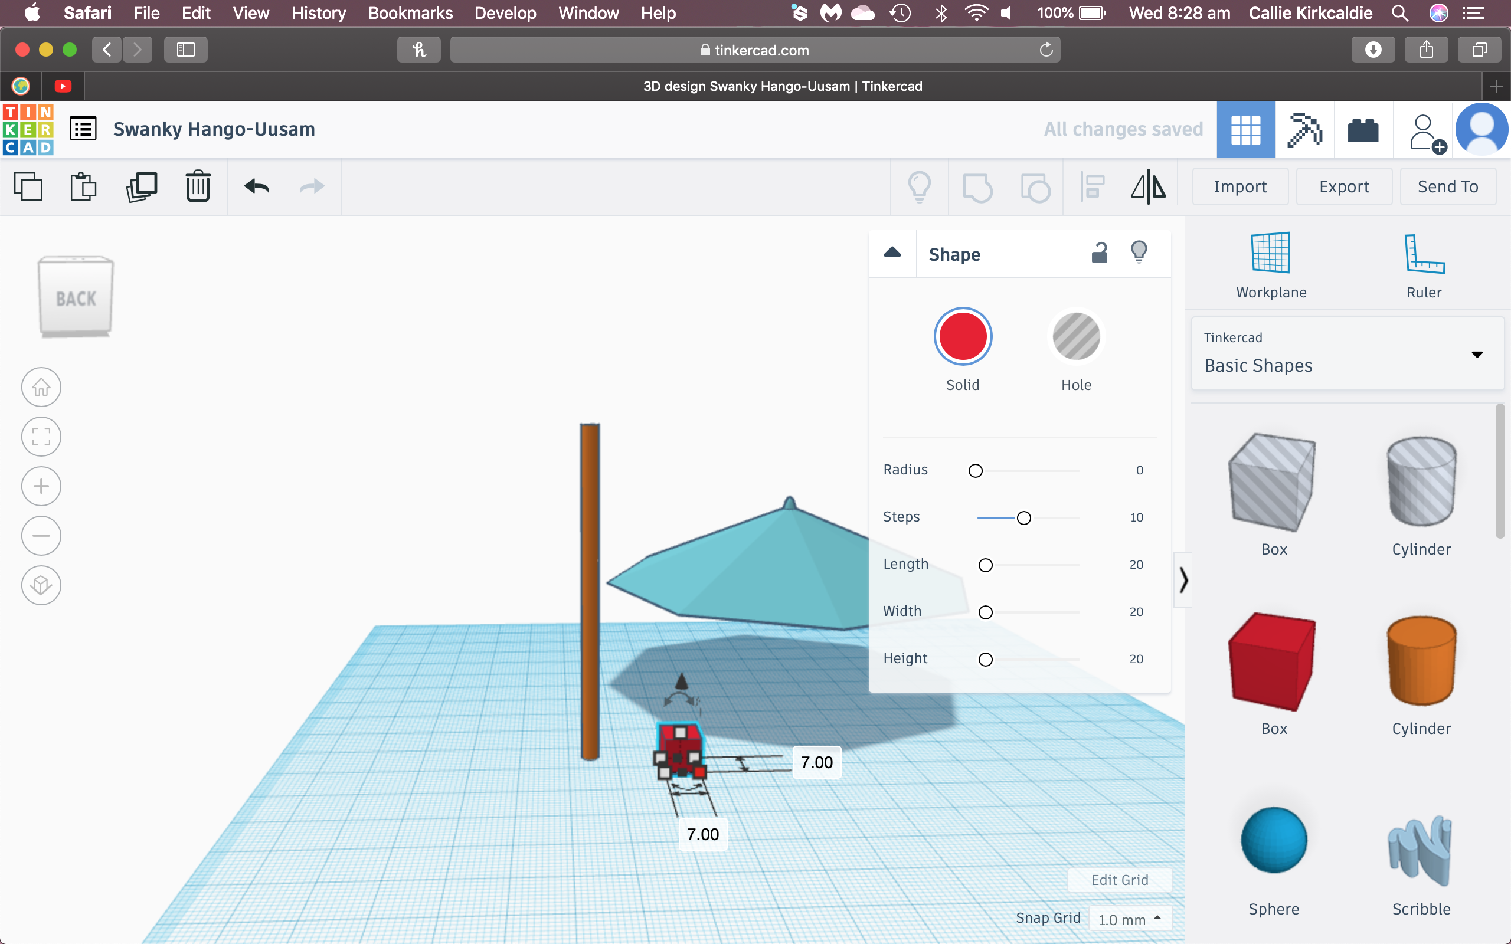Redo the undone action
Image resolution: width=1511 pixels, height=944 pixels.
(312, 186)
